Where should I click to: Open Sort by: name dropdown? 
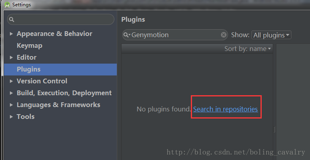click(248, 49)
